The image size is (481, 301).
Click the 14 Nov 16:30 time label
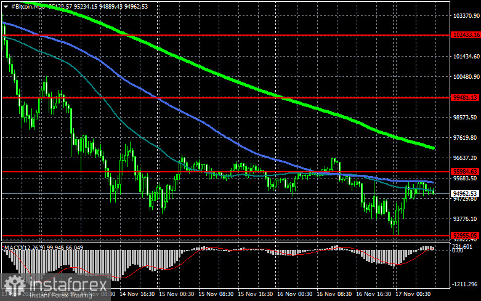138,295
